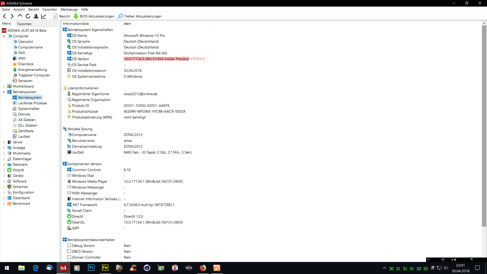Screen dimensions: 487x274
Task: Toggle the DBCS Version checkbox
Action: (x=69, y=251)
